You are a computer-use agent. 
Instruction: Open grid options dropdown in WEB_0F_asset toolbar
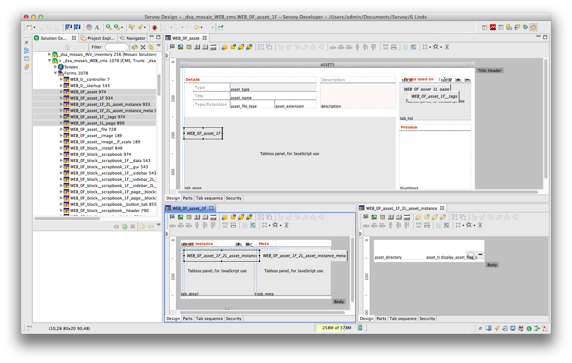430,47
